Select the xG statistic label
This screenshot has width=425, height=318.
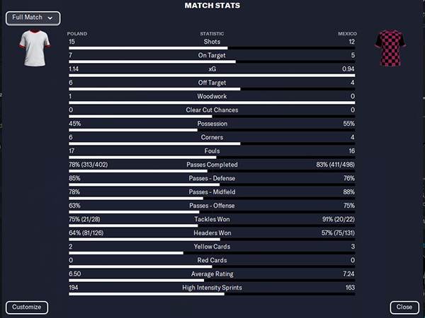212,69
